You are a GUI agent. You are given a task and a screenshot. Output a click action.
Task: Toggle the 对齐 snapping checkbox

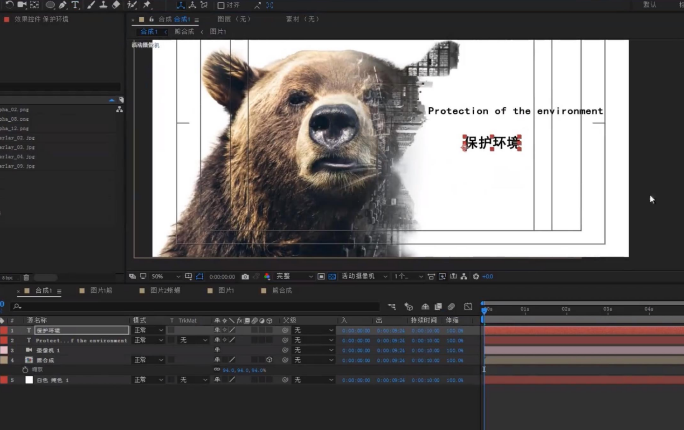[221, 5]
